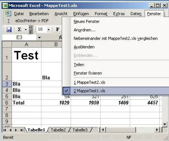Image resolution: width=169 pixels, height=141 pixels.
Task: Click vertical scrollbar down arrow
Action: pos(165,124)
